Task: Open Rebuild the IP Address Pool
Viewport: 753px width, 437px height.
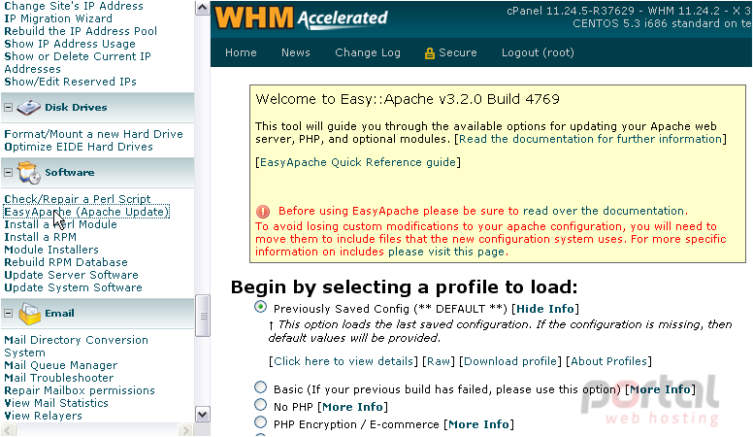Action: pyautogui.click(x=81, y=31)
